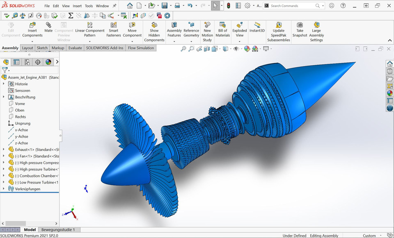394x238 pixels.
Task: Open the Edit Appearance color tool
Action: pos(247,48)
